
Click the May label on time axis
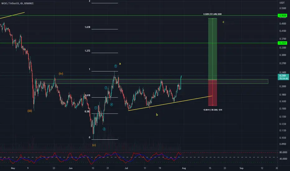pyautogui.click(x=13, y=168)
